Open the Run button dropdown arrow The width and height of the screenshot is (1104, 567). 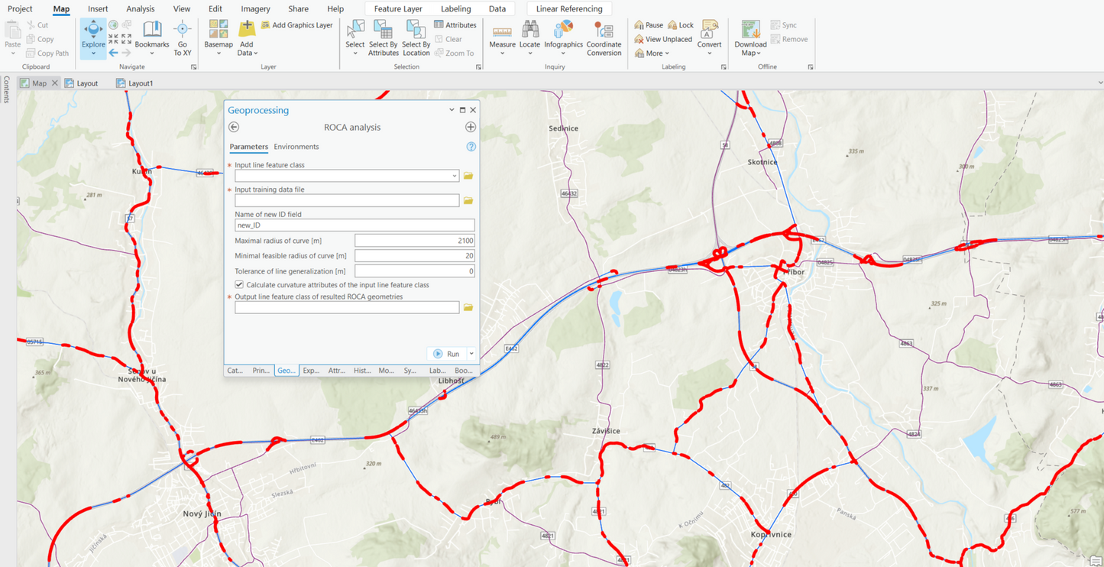click(x=471, y=354)
